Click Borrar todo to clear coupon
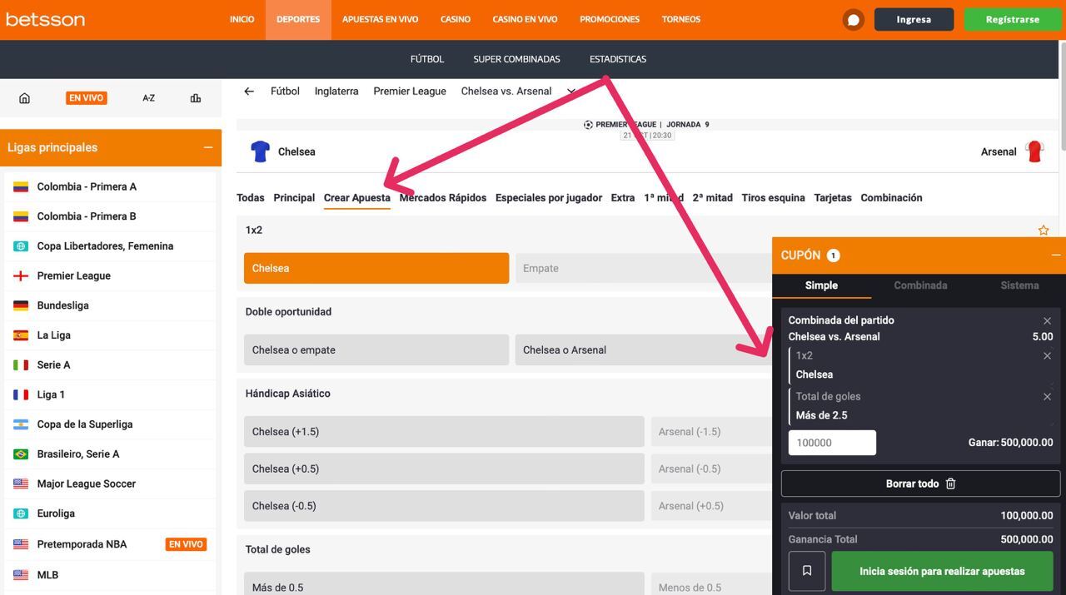Viewport: 1066px width, 595px height. pyautogui.click(x=920, y=483)
